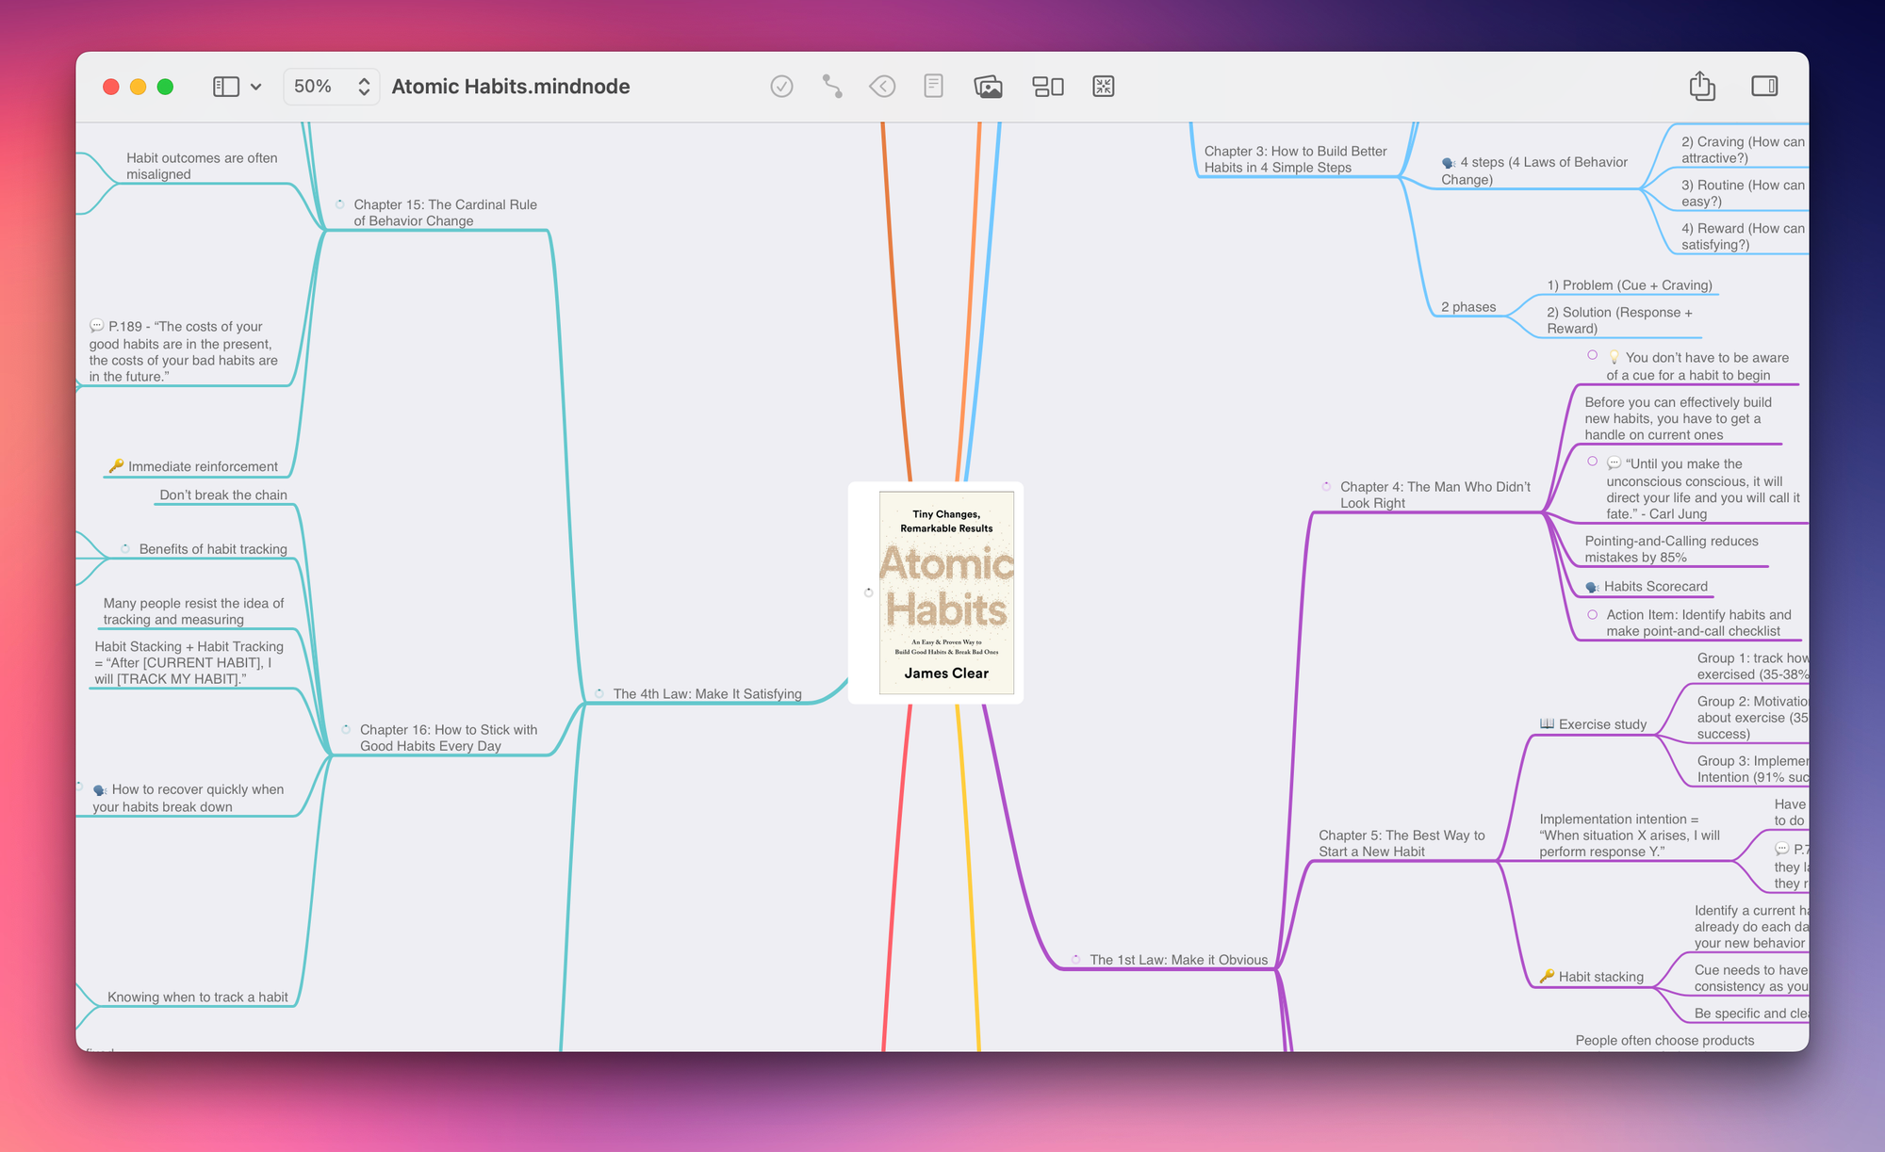Collapse the Chapter 15 Cardinal Rule node

(x=340, y=204)
